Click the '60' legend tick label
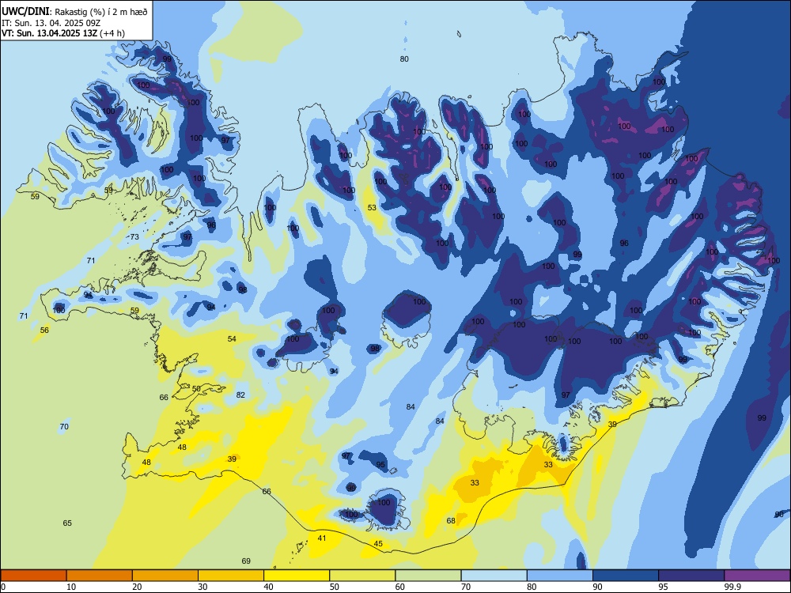This screenshot has width=791, height=593. coord(400,587)
